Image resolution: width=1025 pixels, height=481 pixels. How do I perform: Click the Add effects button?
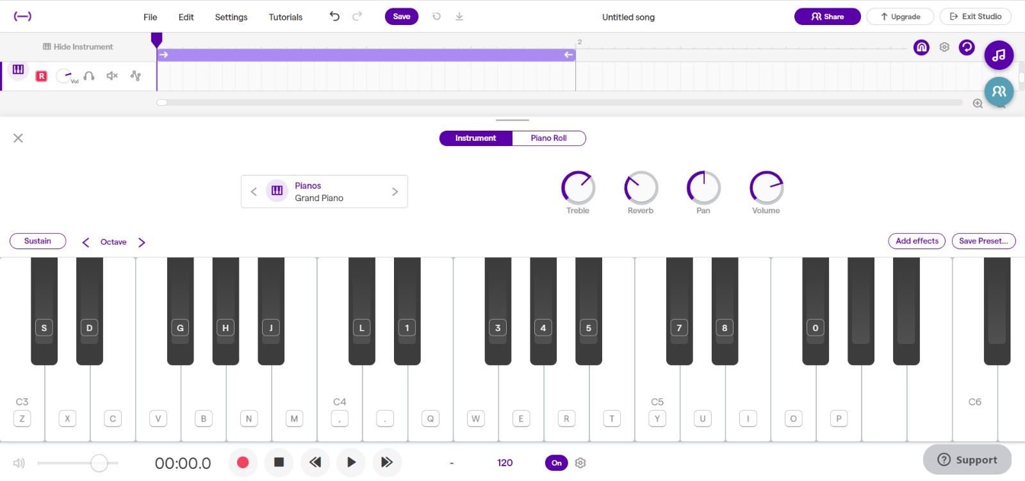[917, 241]
